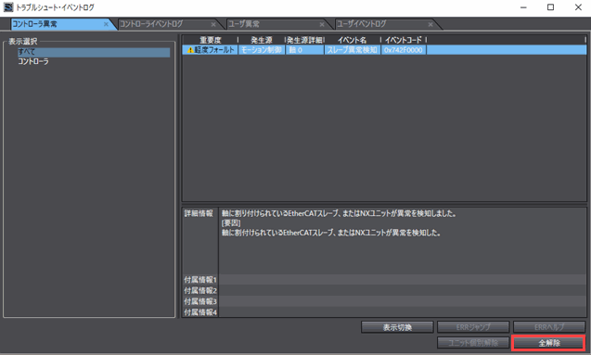Select コントローラ in the 表示選択 list
This screenshot has width=591, height=355.
pos(33,61)
